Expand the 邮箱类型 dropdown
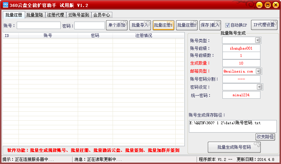This screenshot has height=164, width=281. 258,71
